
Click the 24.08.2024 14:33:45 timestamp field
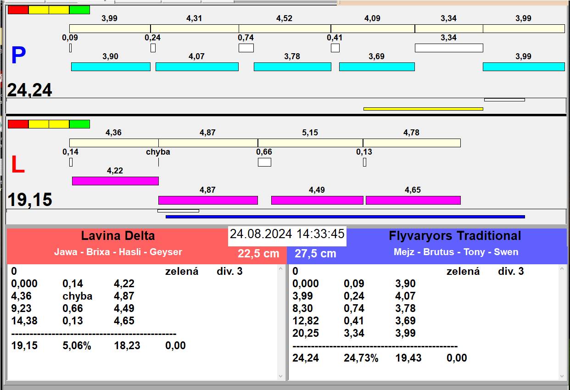[287, 234]
